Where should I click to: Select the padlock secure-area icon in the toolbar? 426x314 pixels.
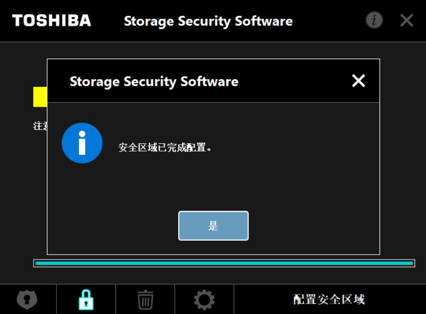85,299
